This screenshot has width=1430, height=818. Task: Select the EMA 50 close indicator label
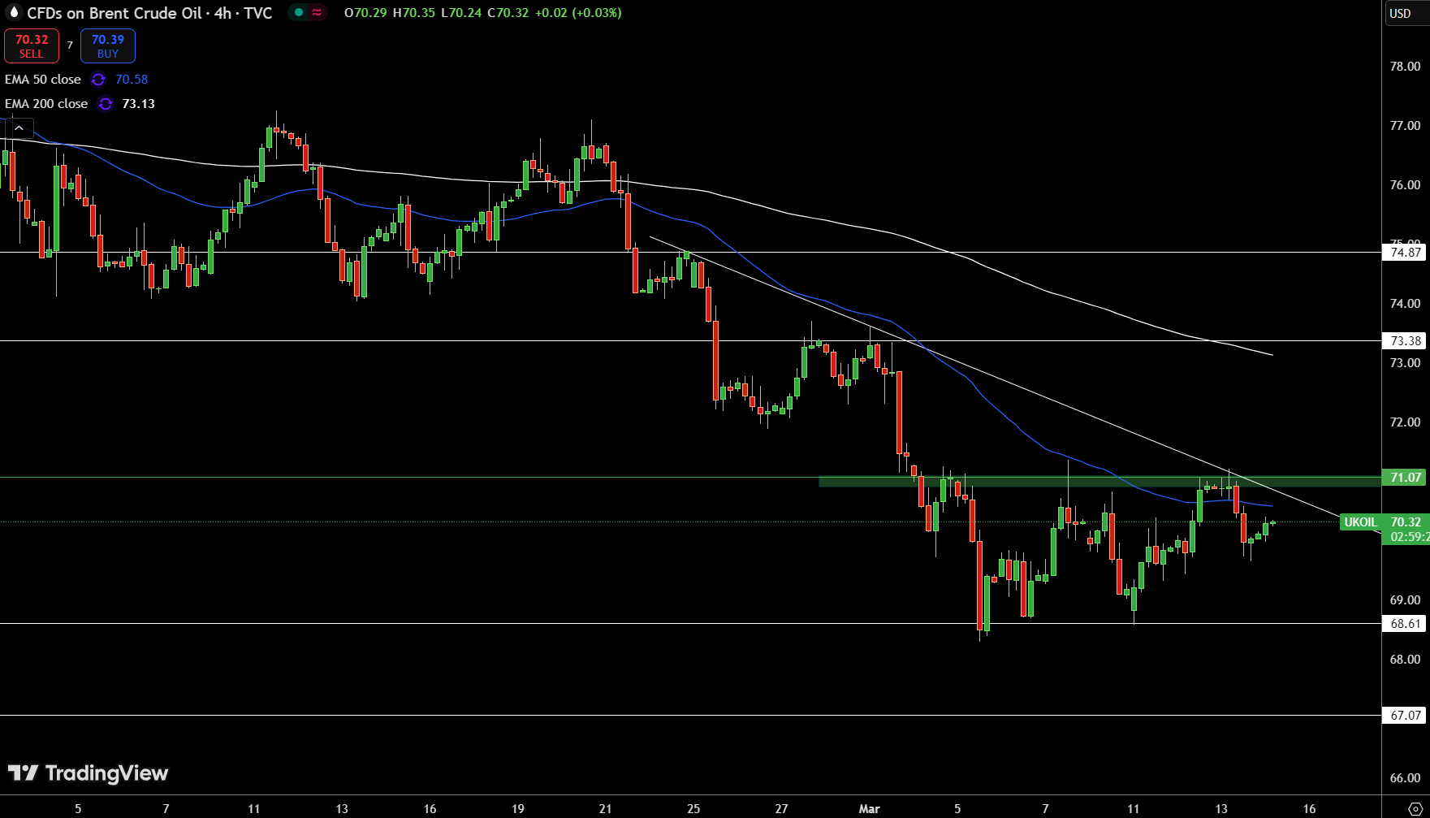(x=43, y=80)
